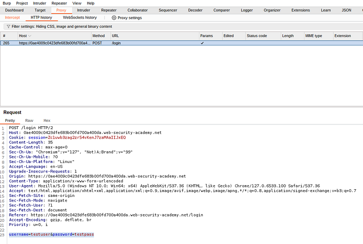Open the Proxy settings gear icon
363x244 pixels.
point(114,18)
